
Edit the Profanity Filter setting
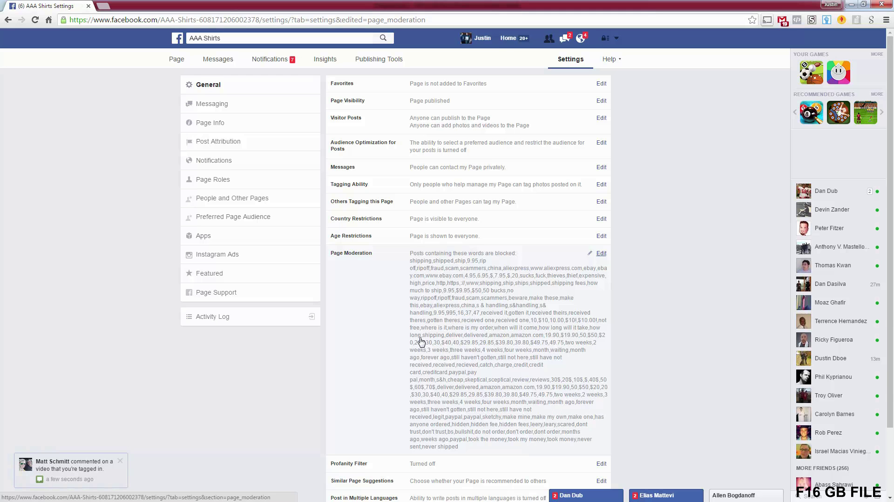click(601, 463)
